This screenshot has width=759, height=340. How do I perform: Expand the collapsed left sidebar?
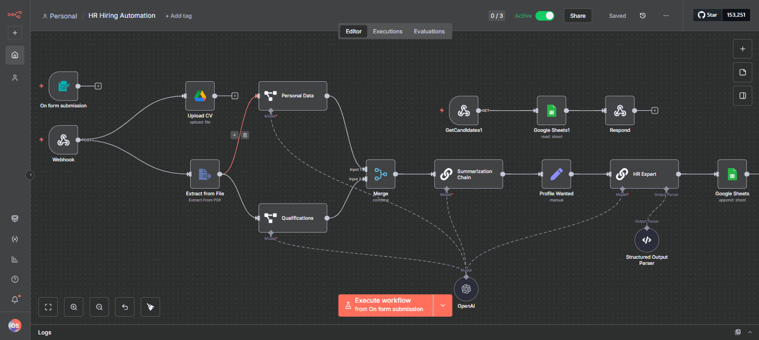click(31, 175)
